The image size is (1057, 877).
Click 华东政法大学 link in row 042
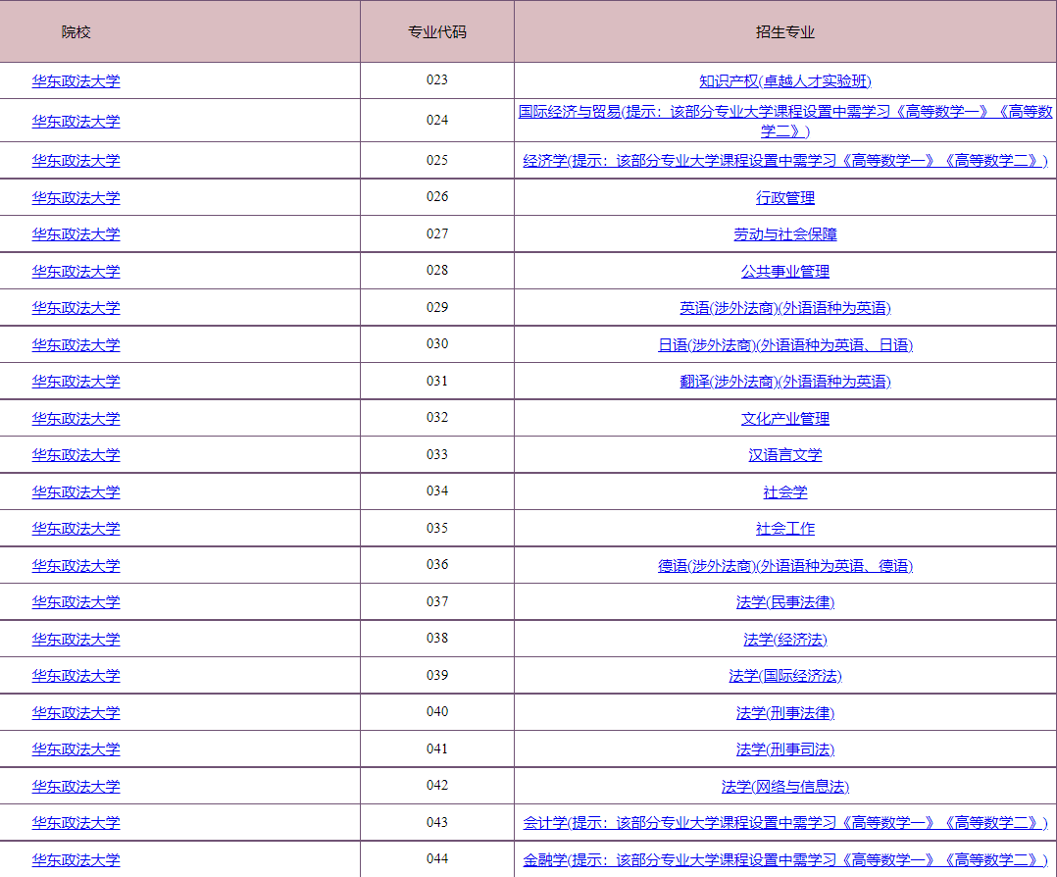pyautogui.click(x=75, y=786)
